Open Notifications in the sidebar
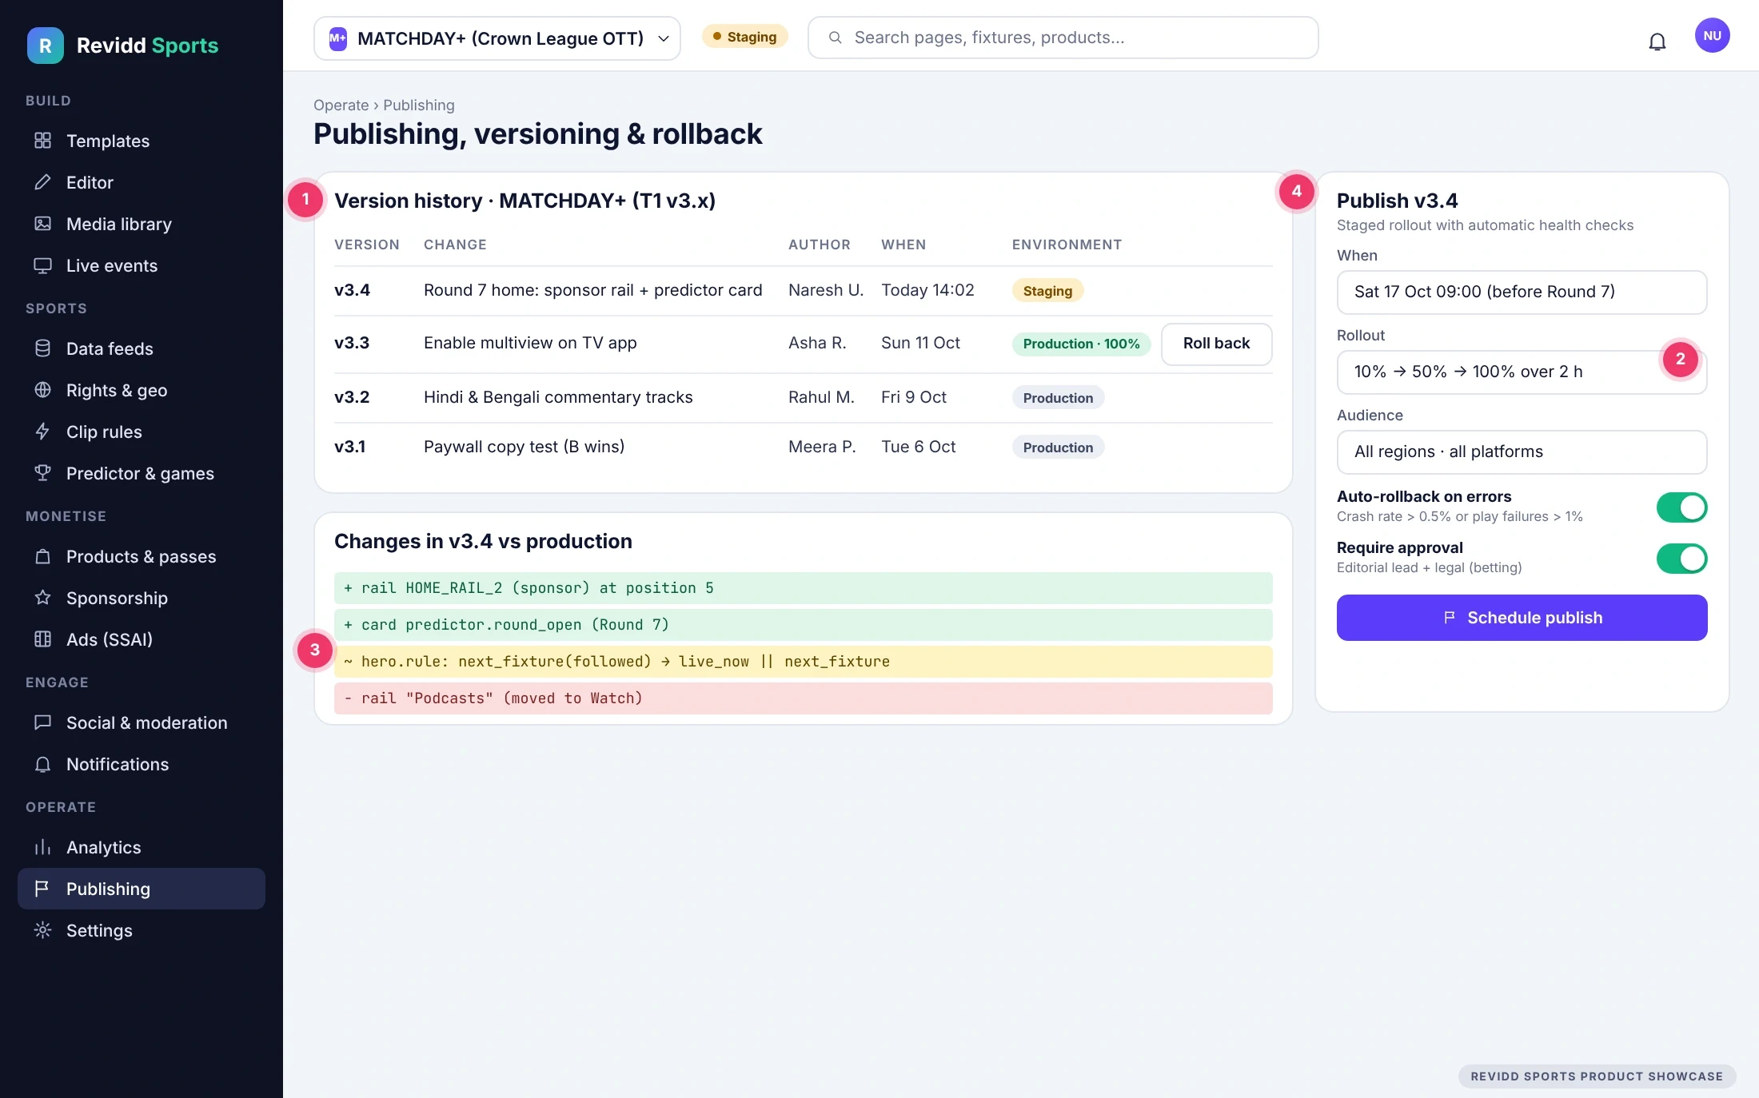This screenshot has height=1098, width=1759. click(x=142, y=764)
